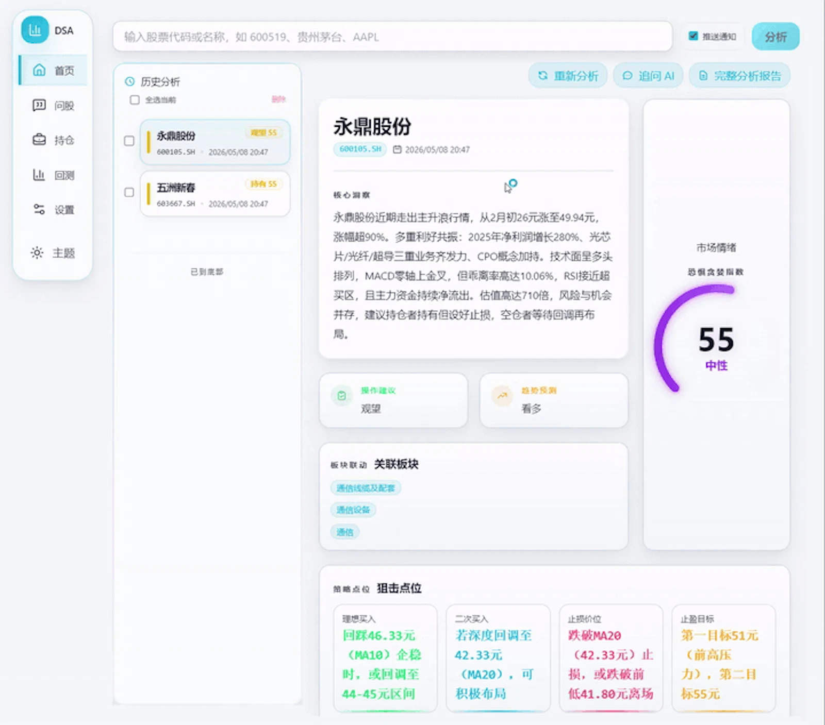Open the 完整分析报告 button
825x725 pixels.
click(739, 76)
